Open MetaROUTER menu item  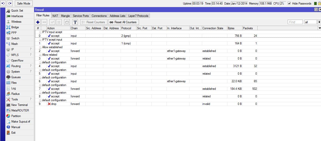(20, 110)
